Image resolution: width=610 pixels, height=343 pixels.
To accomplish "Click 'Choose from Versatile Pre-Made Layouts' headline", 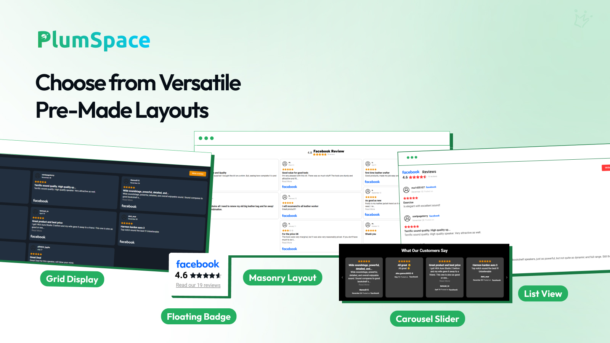I will click(138, 96).
